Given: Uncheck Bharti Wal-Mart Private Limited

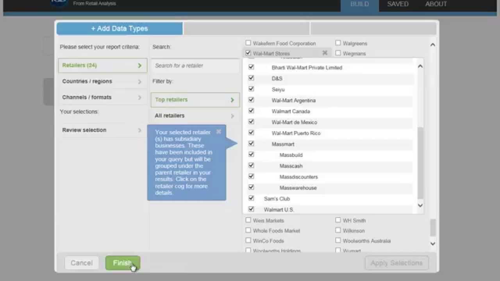Looking at the screenshot, I should [x=251, y=67].
